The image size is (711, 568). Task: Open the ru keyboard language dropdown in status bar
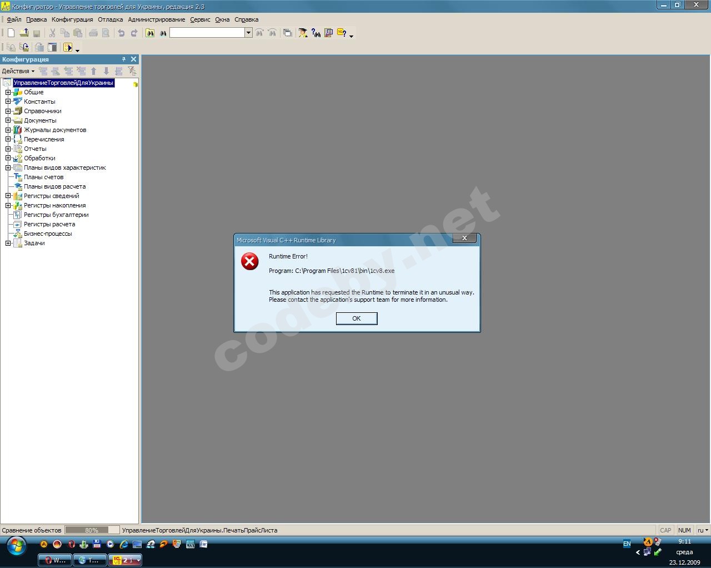[703, 530]
